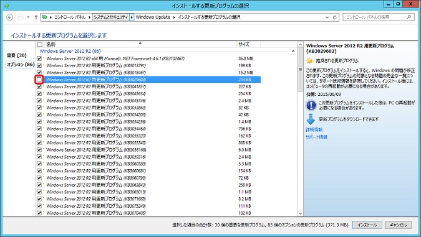Select the KB3060383 update row

point(148,164)
